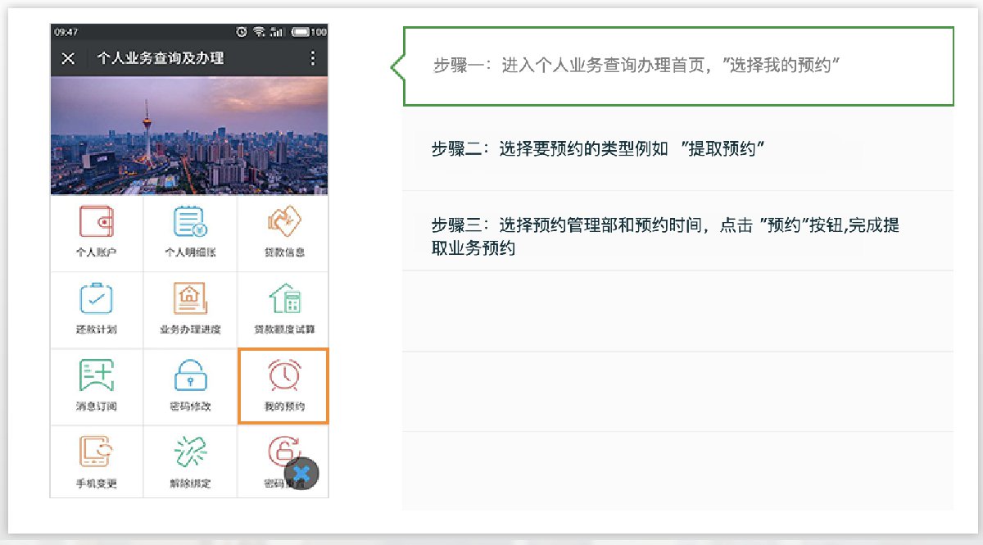Click the 贷款额度试算 calculator icon

click(283, 300)
